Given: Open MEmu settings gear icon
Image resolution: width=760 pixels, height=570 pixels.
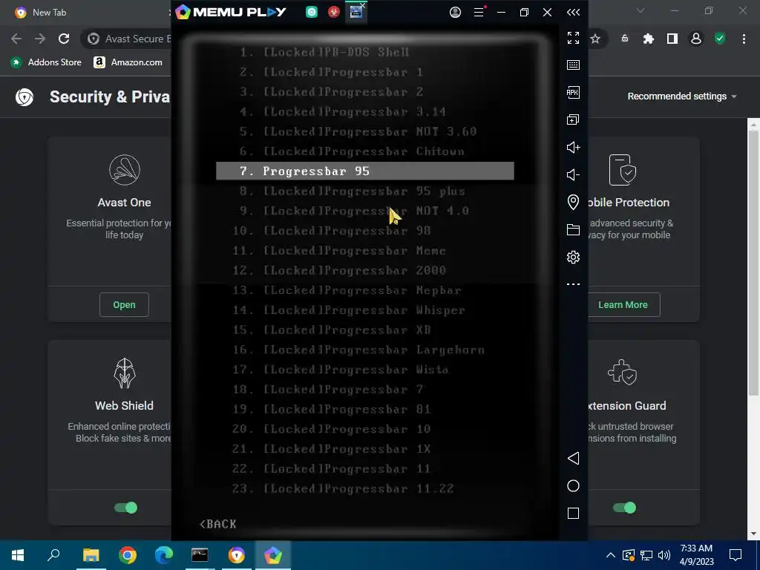Looking at the screenshot, I should [573, 257].
